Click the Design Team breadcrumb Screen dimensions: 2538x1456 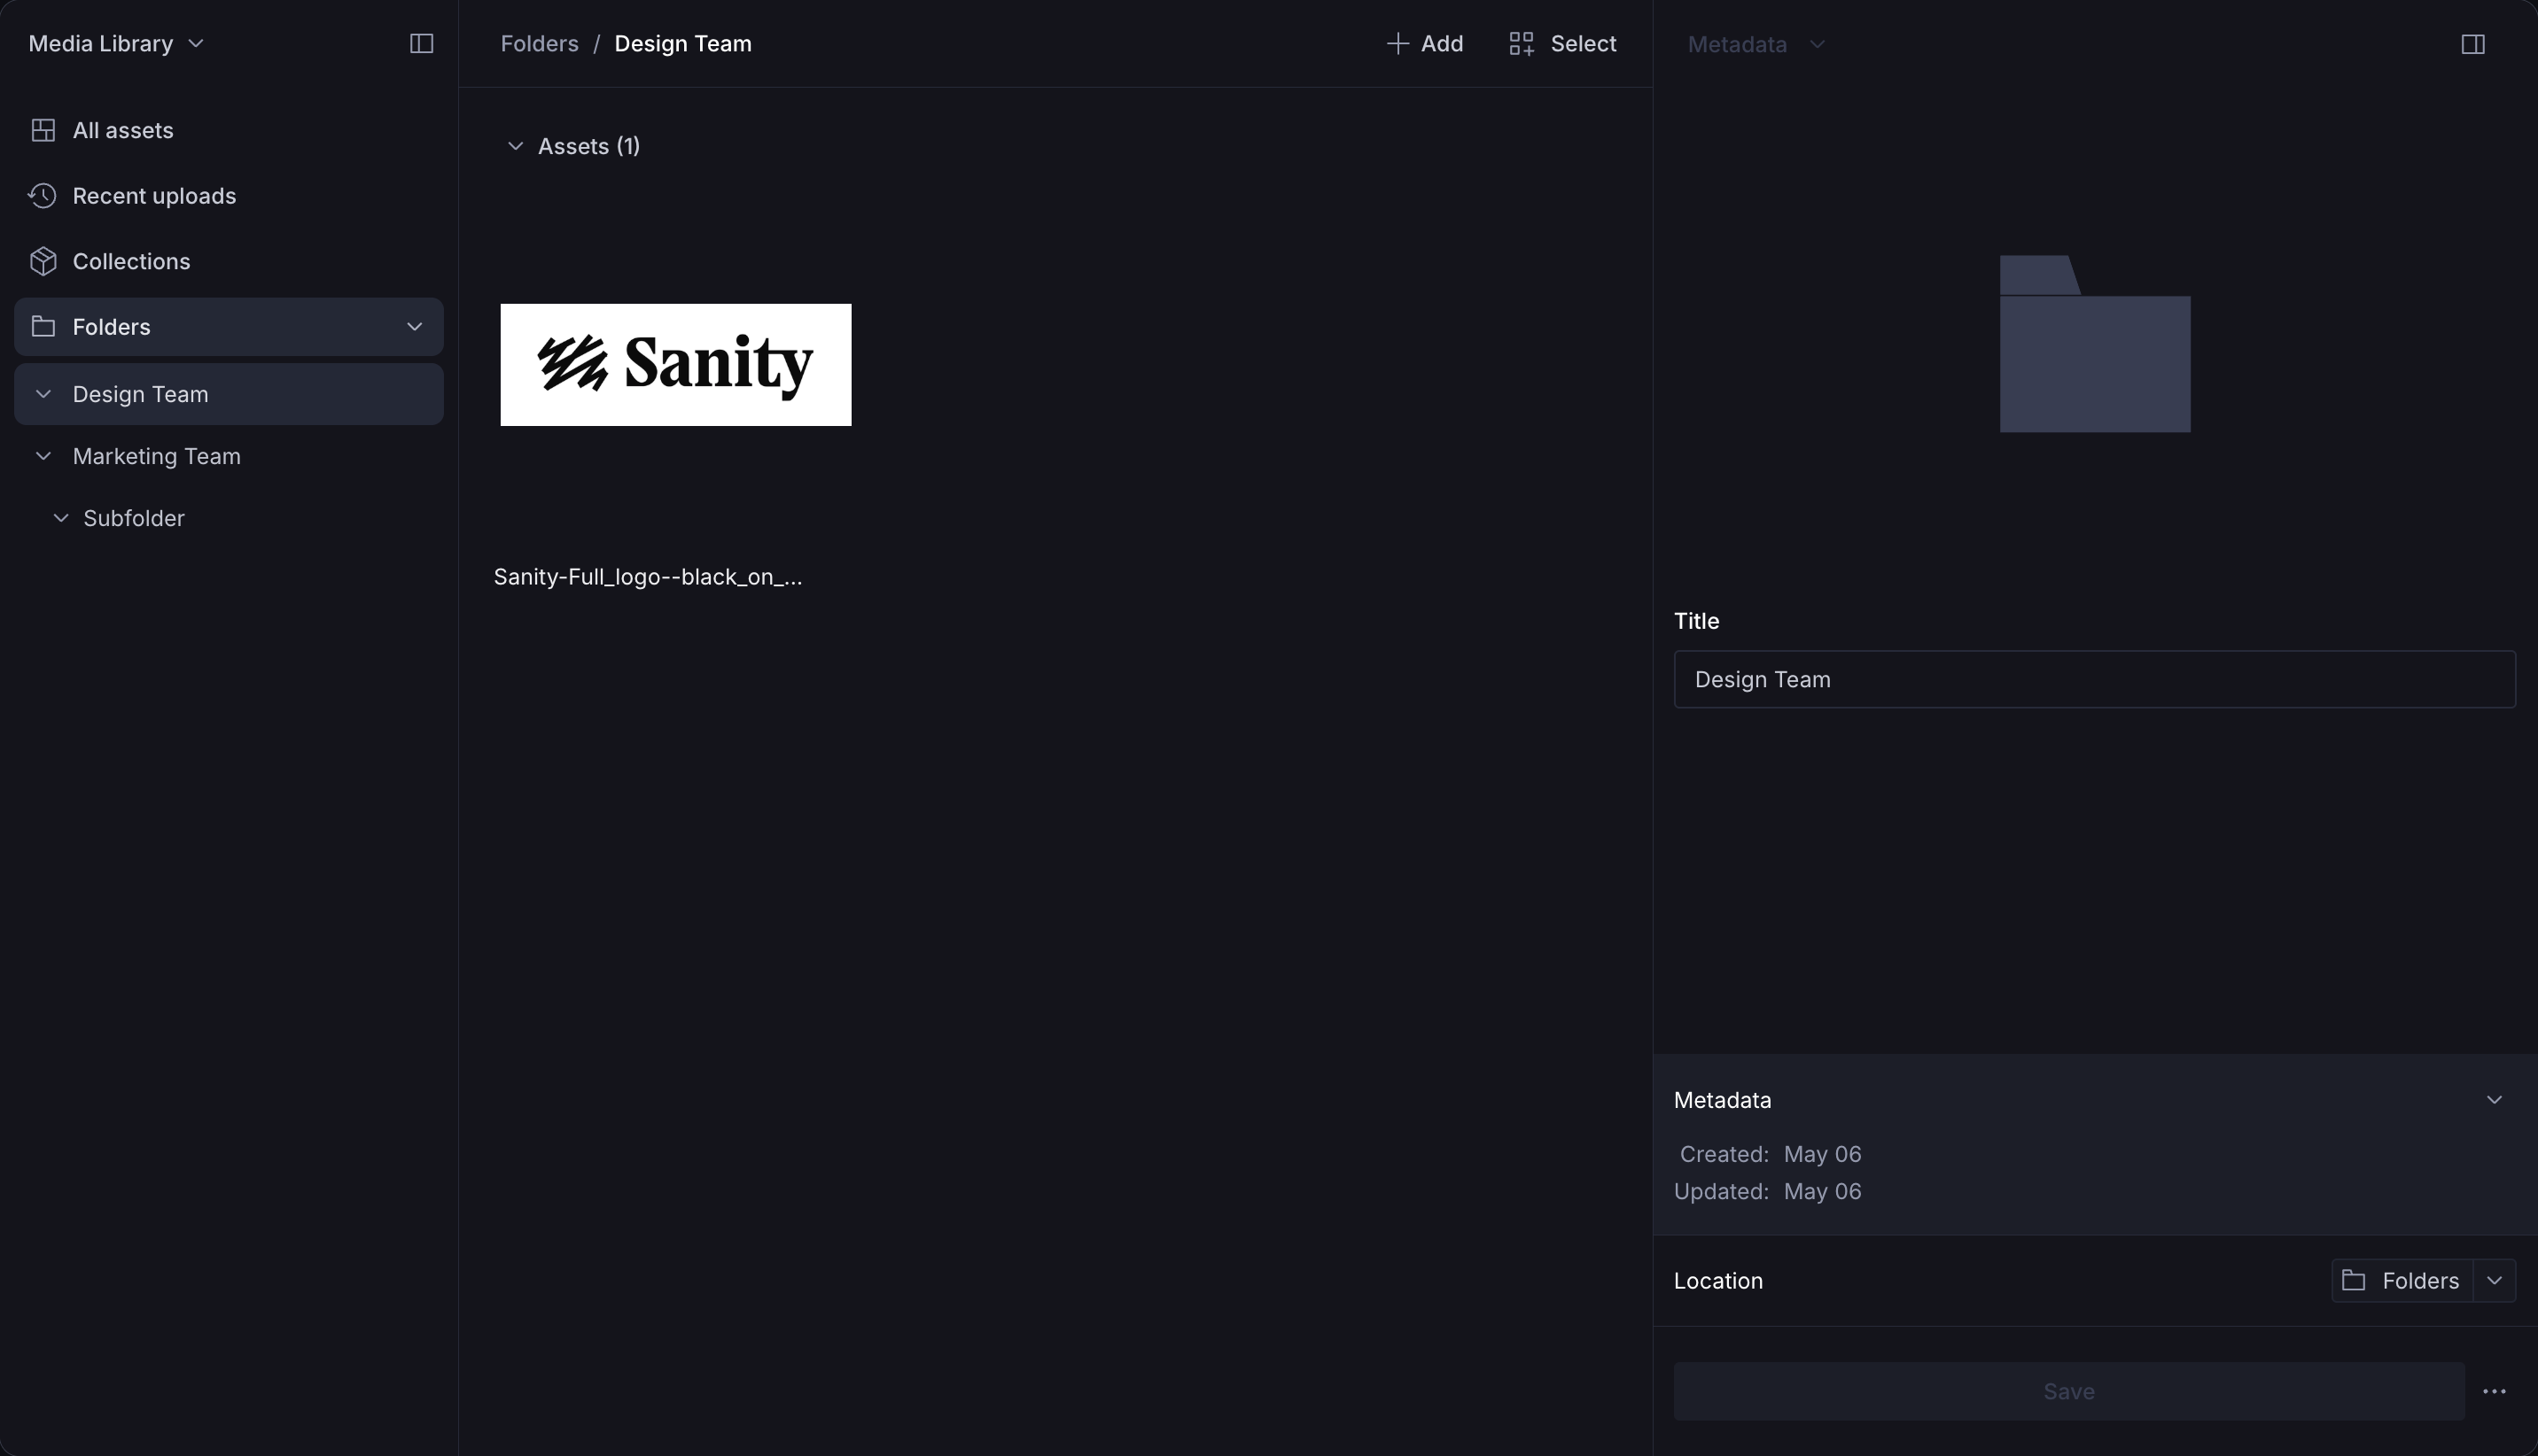pos(682,44)
